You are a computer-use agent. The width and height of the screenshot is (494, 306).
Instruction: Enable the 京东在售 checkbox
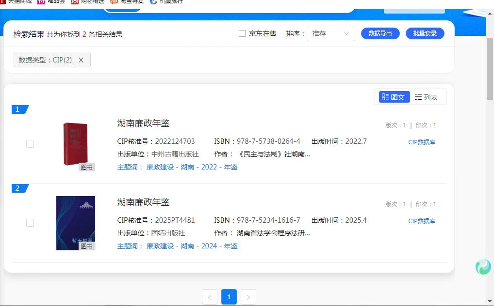pos(242,34)
